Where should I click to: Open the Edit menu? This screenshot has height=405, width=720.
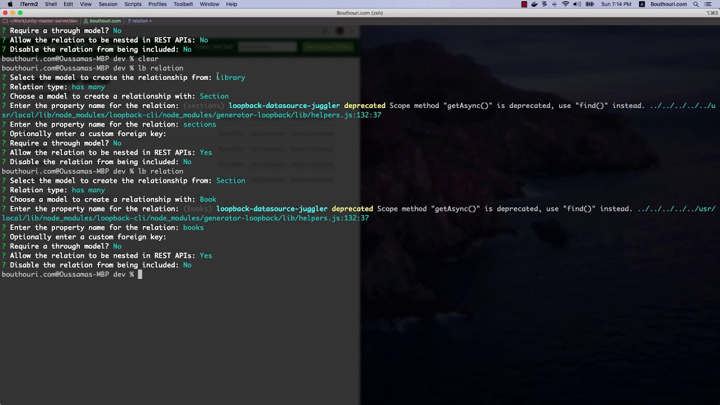tap(68, 4)
